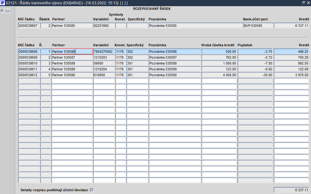This screenshot has width=311, height=194.
Task: Click credit value 496.25
Action: (291, 52)
